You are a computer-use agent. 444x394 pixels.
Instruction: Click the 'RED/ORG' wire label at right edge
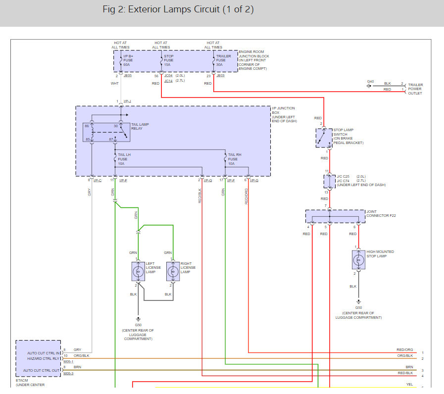[x=404, y=350]
